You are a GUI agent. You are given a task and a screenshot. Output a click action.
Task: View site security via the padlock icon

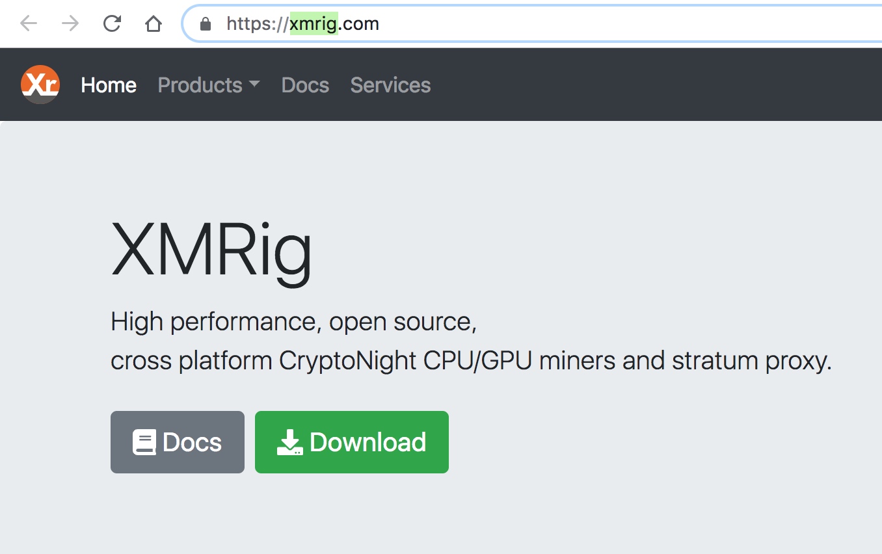[206, 24]
